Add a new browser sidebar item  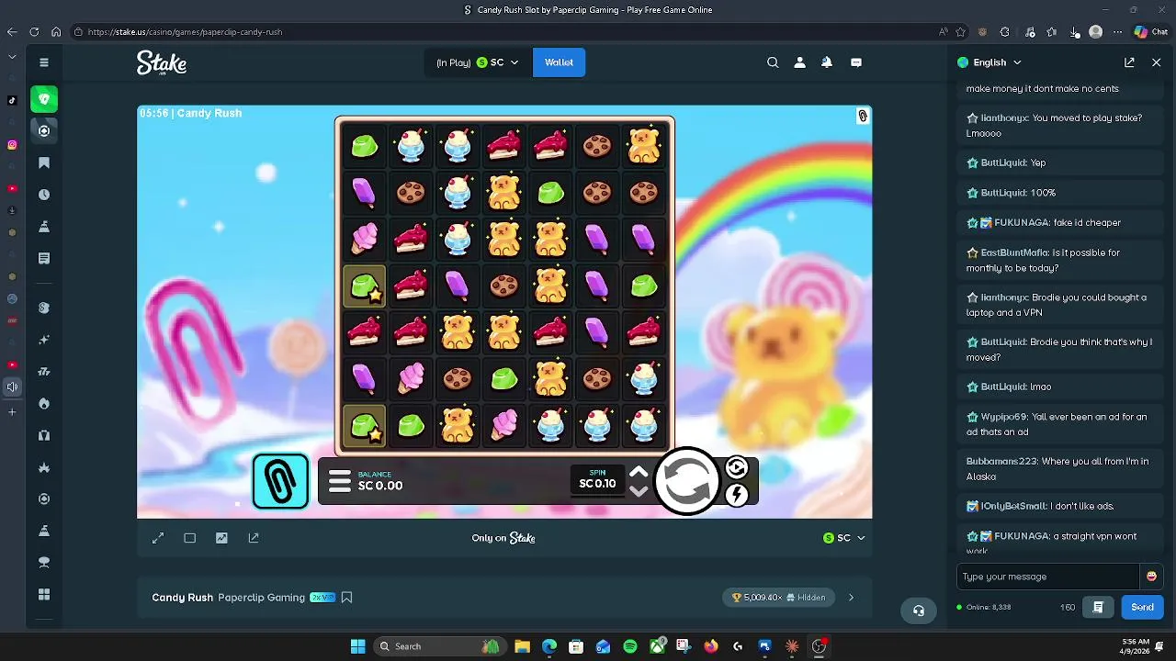coord(12,412)
